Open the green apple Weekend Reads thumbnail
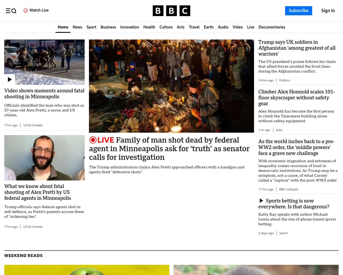Image resolution: width=343 pixels, height=275 pixels. point(87,270)
